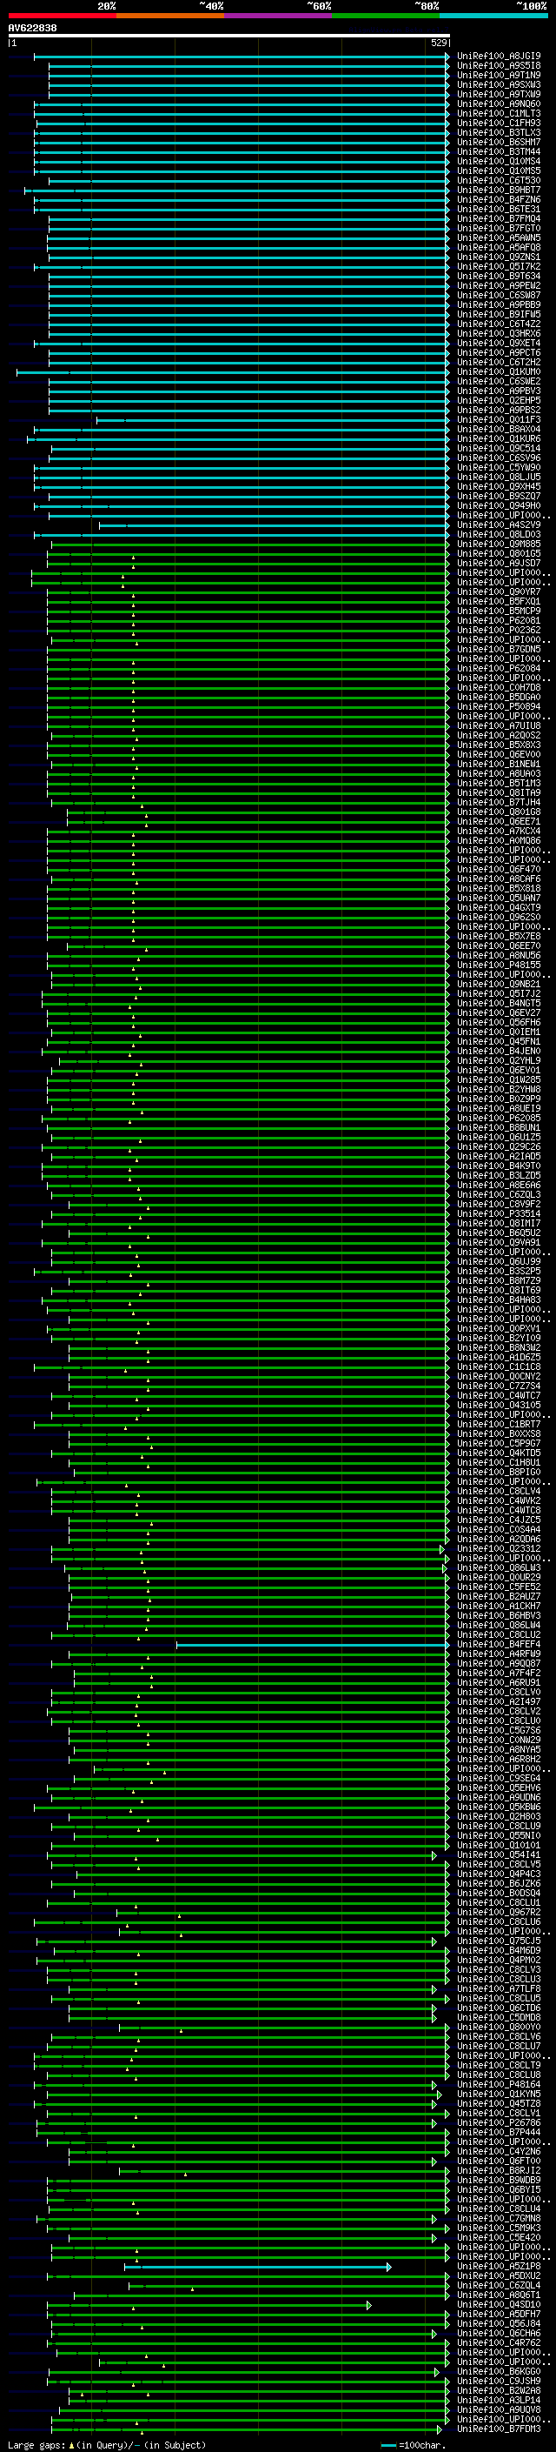Open the UniRef100_Q10101 hit

tap(499, 1845)
